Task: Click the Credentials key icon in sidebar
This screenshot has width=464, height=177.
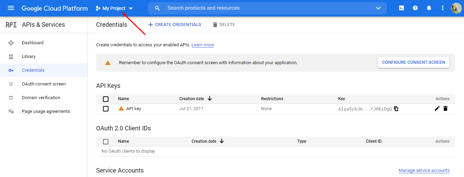Action: [x=11, y=70]
